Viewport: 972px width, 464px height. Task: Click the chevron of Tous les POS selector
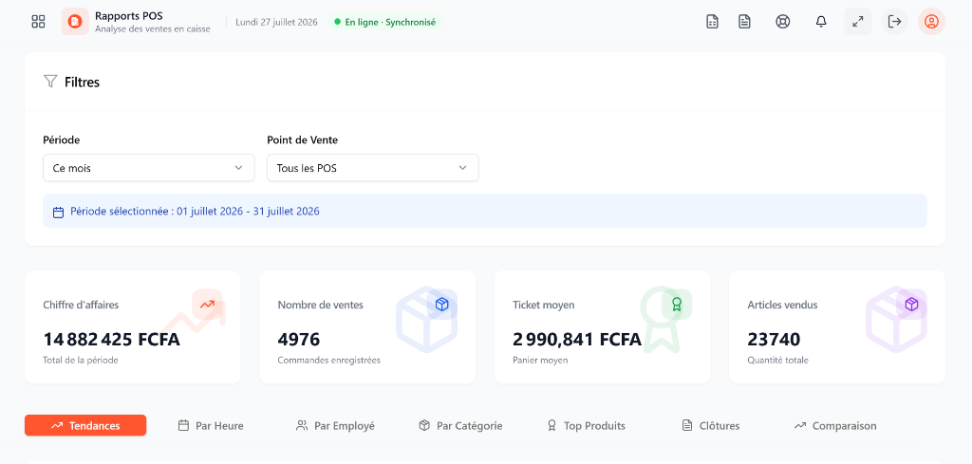point(462,168)
